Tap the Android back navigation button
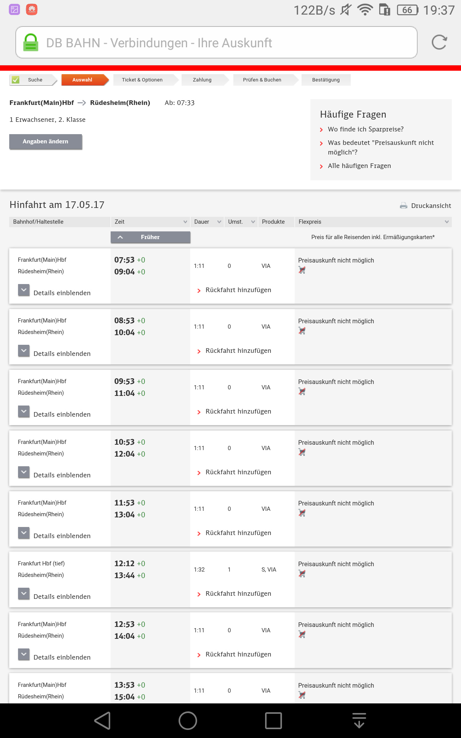The height and width of the screenshot is (738, 461). [x=103, y=721]
